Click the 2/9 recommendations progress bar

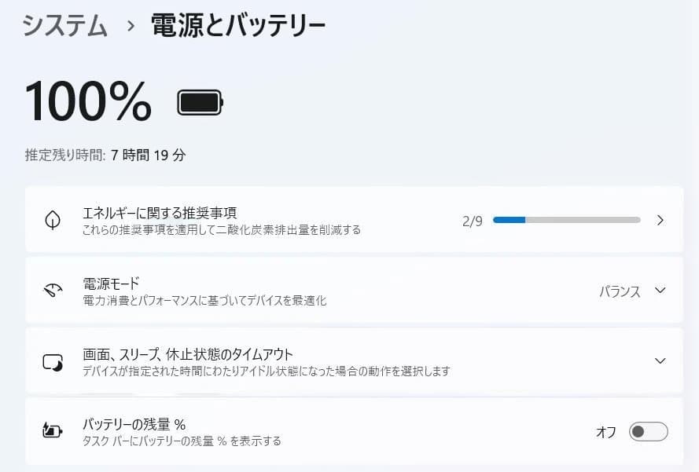[x=565, y=220]
